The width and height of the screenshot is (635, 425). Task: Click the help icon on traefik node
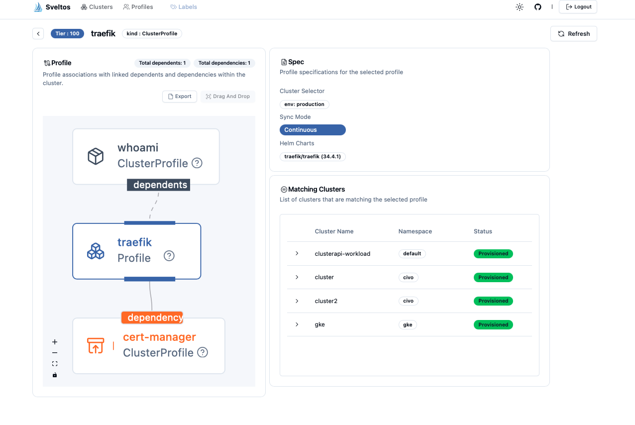169,256
